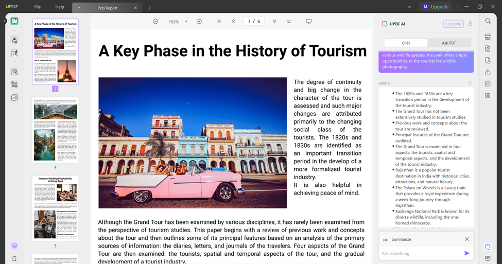Screen dimensions: 502x264
Task: Jump to the first page arrow
Action: coord(219,22)
